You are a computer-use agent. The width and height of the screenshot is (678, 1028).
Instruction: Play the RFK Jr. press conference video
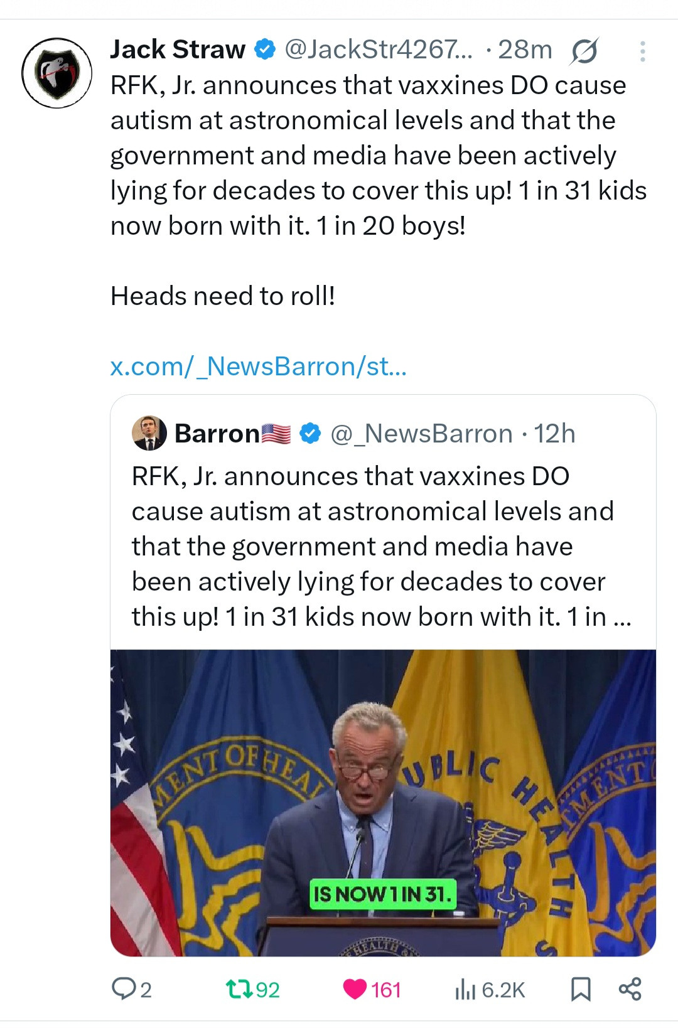383,802
